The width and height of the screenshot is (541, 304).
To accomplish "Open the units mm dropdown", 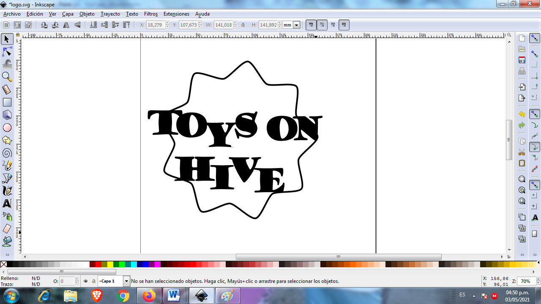I will (x=297, y=25).
